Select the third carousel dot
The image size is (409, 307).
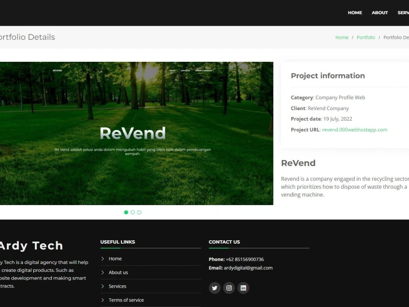[x=139, y=212]
